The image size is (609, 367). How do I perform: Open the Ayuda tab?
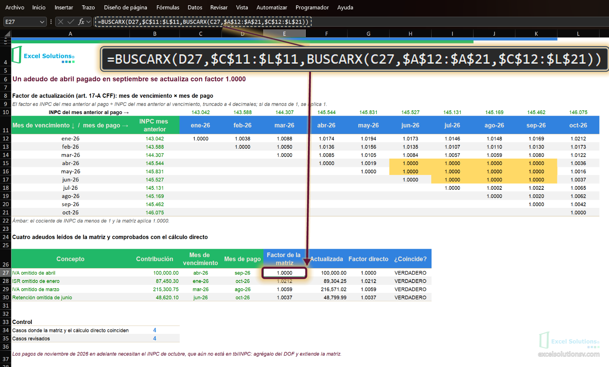click(x=345, y=7)
